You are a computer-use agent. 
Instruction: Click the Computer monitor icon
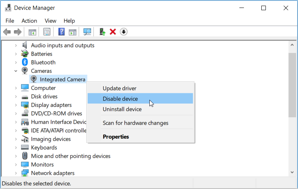click(25, 88)
